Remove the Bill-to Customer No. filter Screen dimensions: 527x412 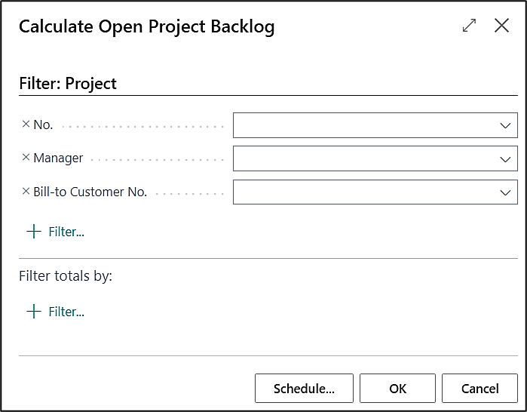(x=26, y=191)
